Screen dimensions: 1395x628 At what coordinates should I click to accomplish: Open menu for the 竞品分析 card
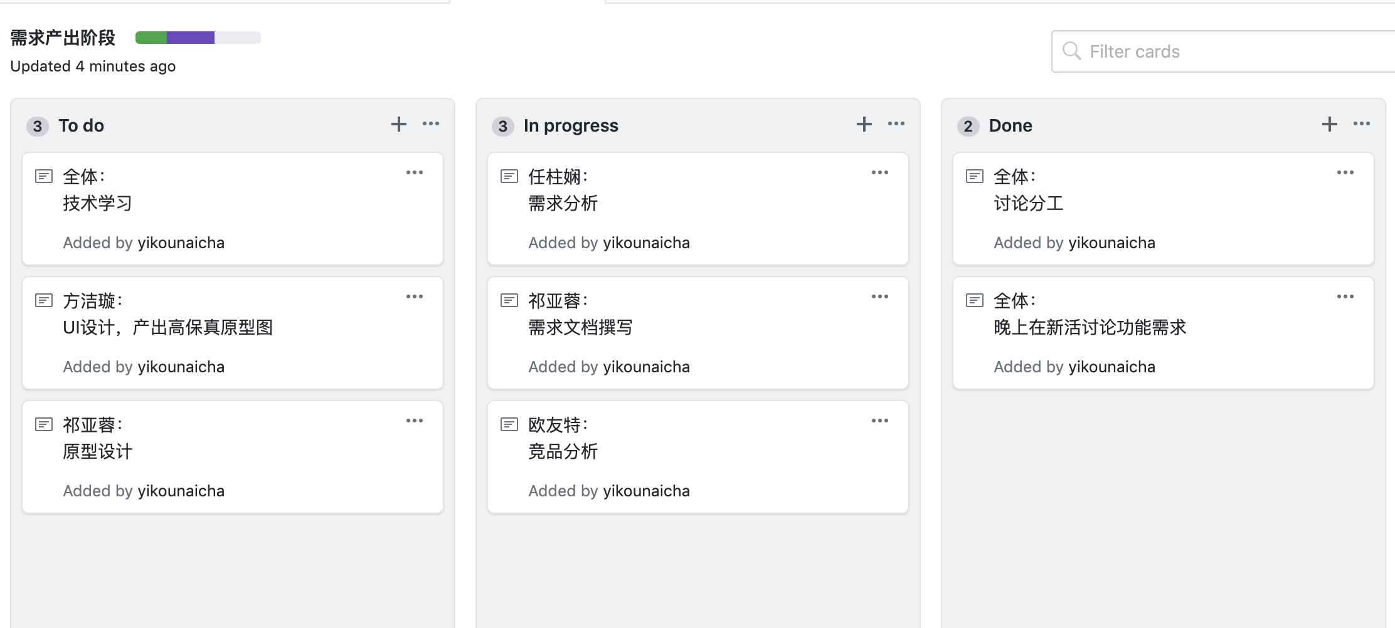[880, 421]
